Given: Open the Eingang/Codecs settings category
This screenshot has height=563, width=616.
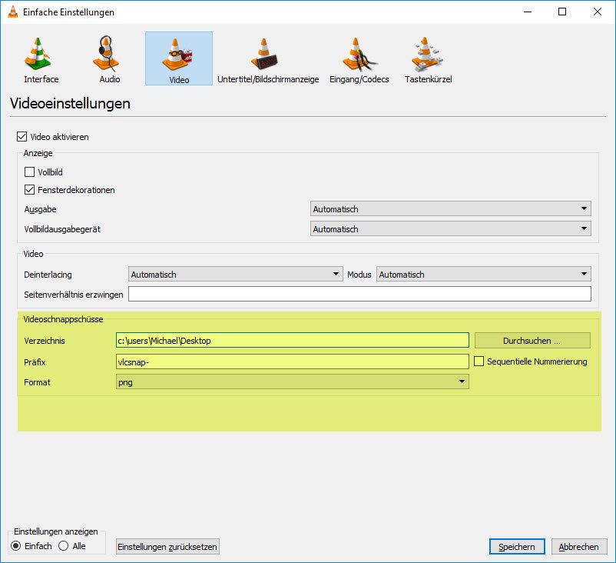Looking at the screenshot, I should click(359, 59).
